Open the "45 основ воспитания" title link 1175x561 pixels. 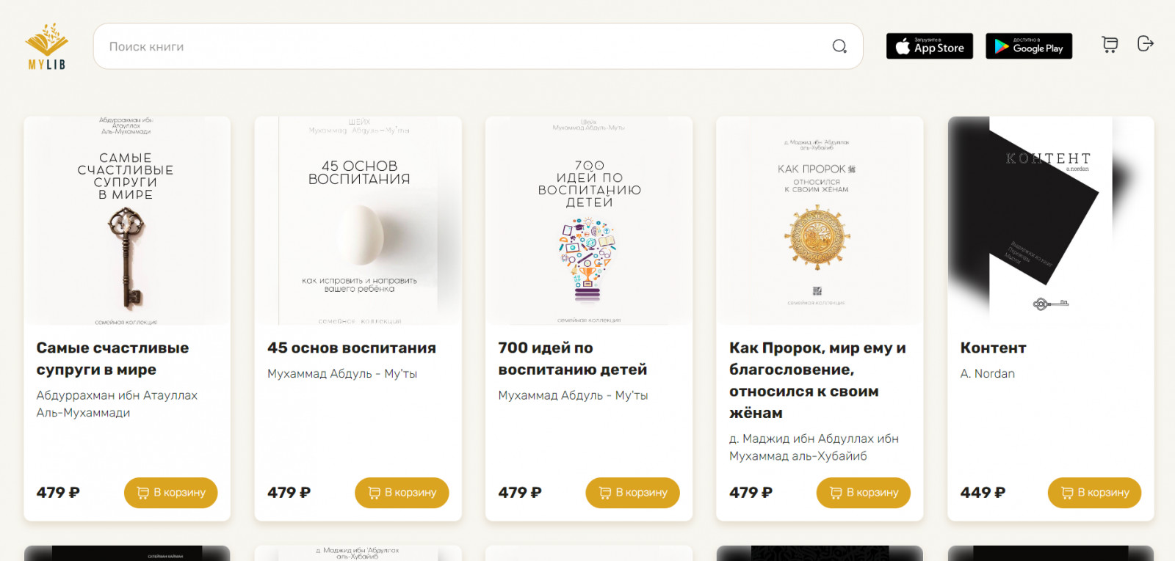(352, 348)
